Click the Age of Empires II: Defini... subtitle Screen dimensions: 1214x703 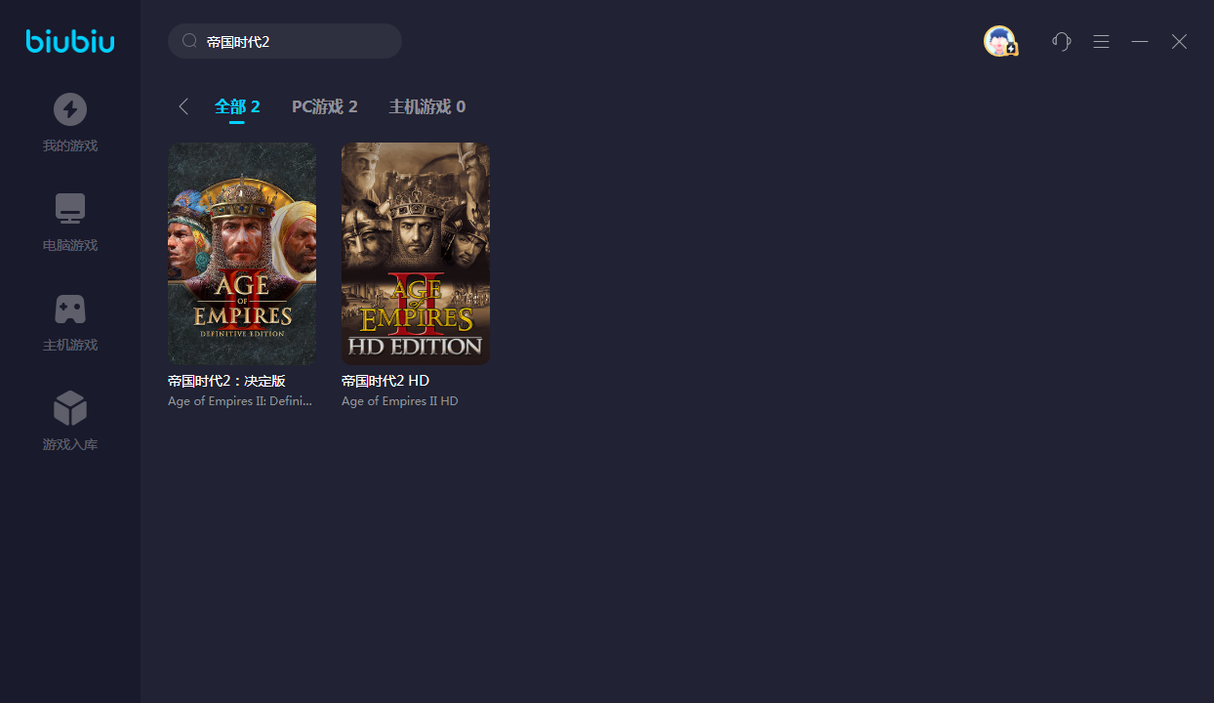tap(240, 401)
